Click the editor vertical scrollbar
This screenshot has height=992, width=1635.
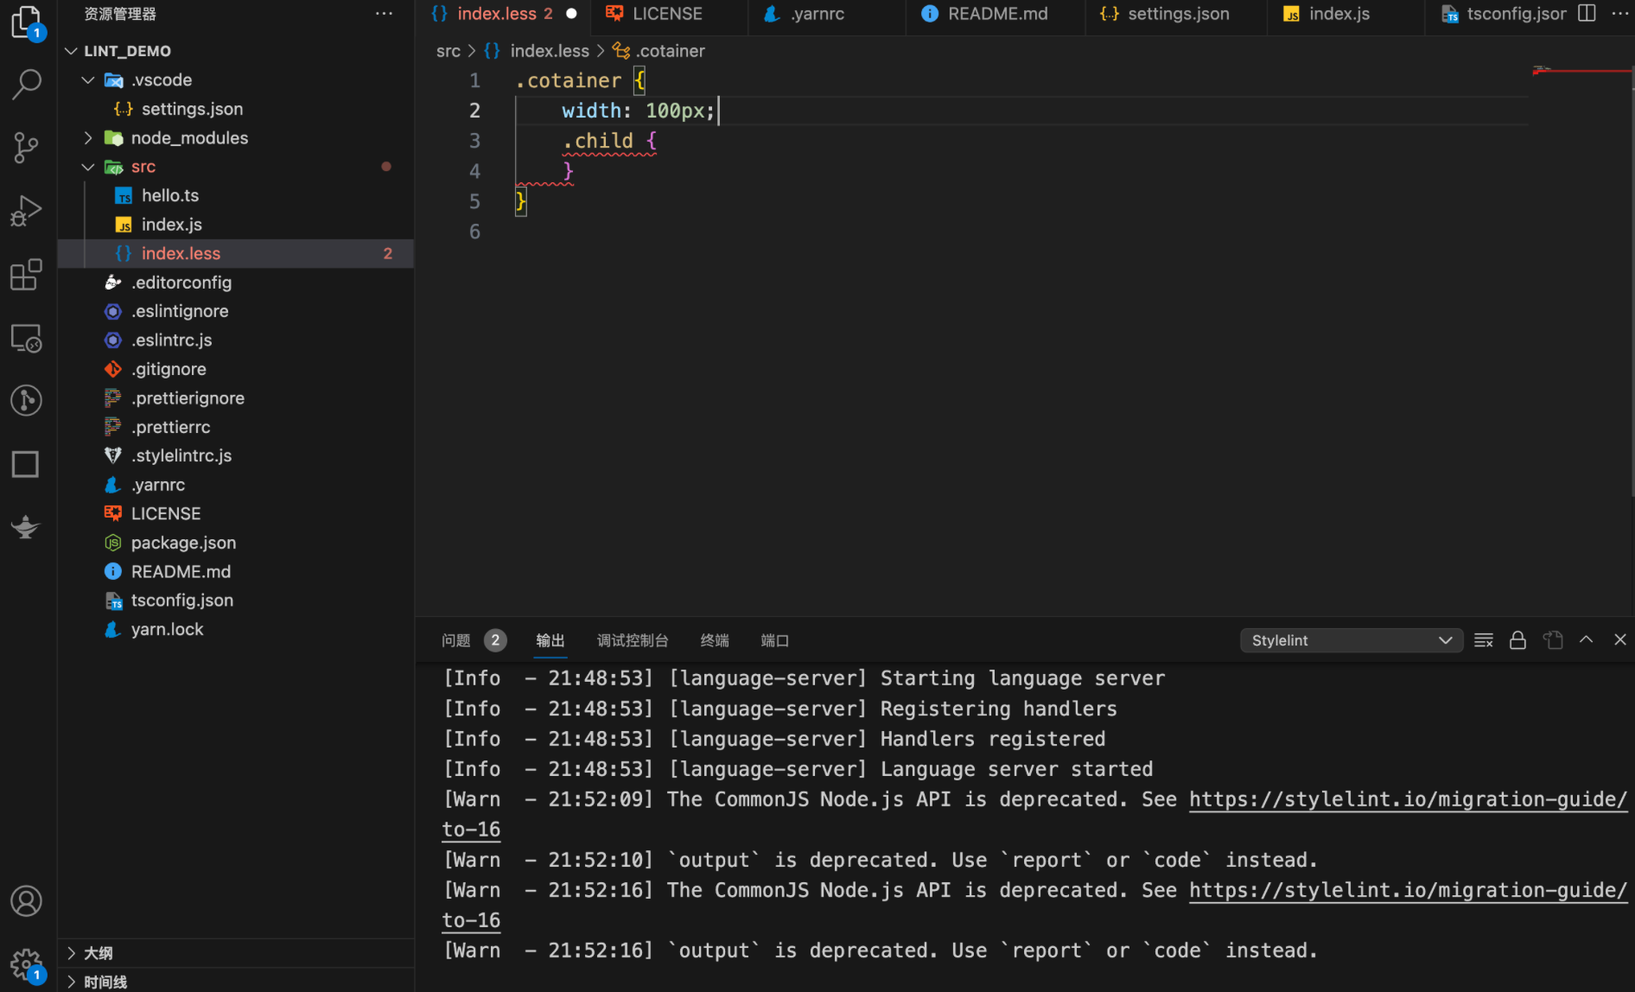(1632, 282)
